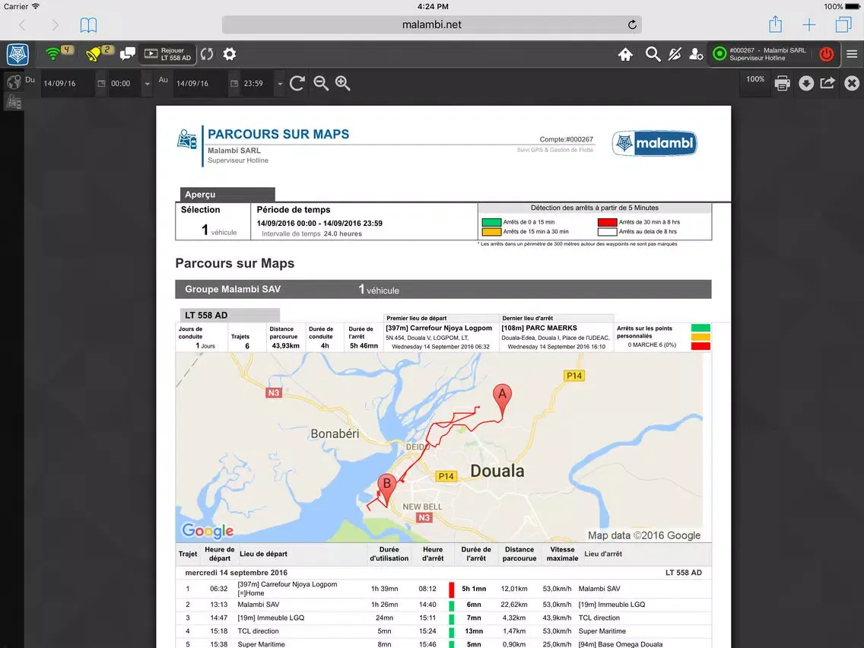Click the Rejouer LT 558 AD button
The width and height of the screenshot is (864, 648).
pyautogui.click(x=167, y=54)
